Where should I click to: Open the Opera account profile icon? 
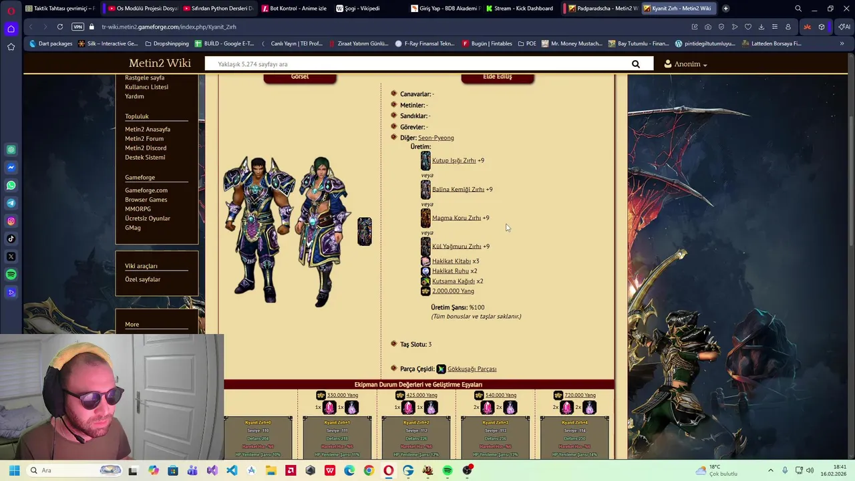click(x=788, y=27)
